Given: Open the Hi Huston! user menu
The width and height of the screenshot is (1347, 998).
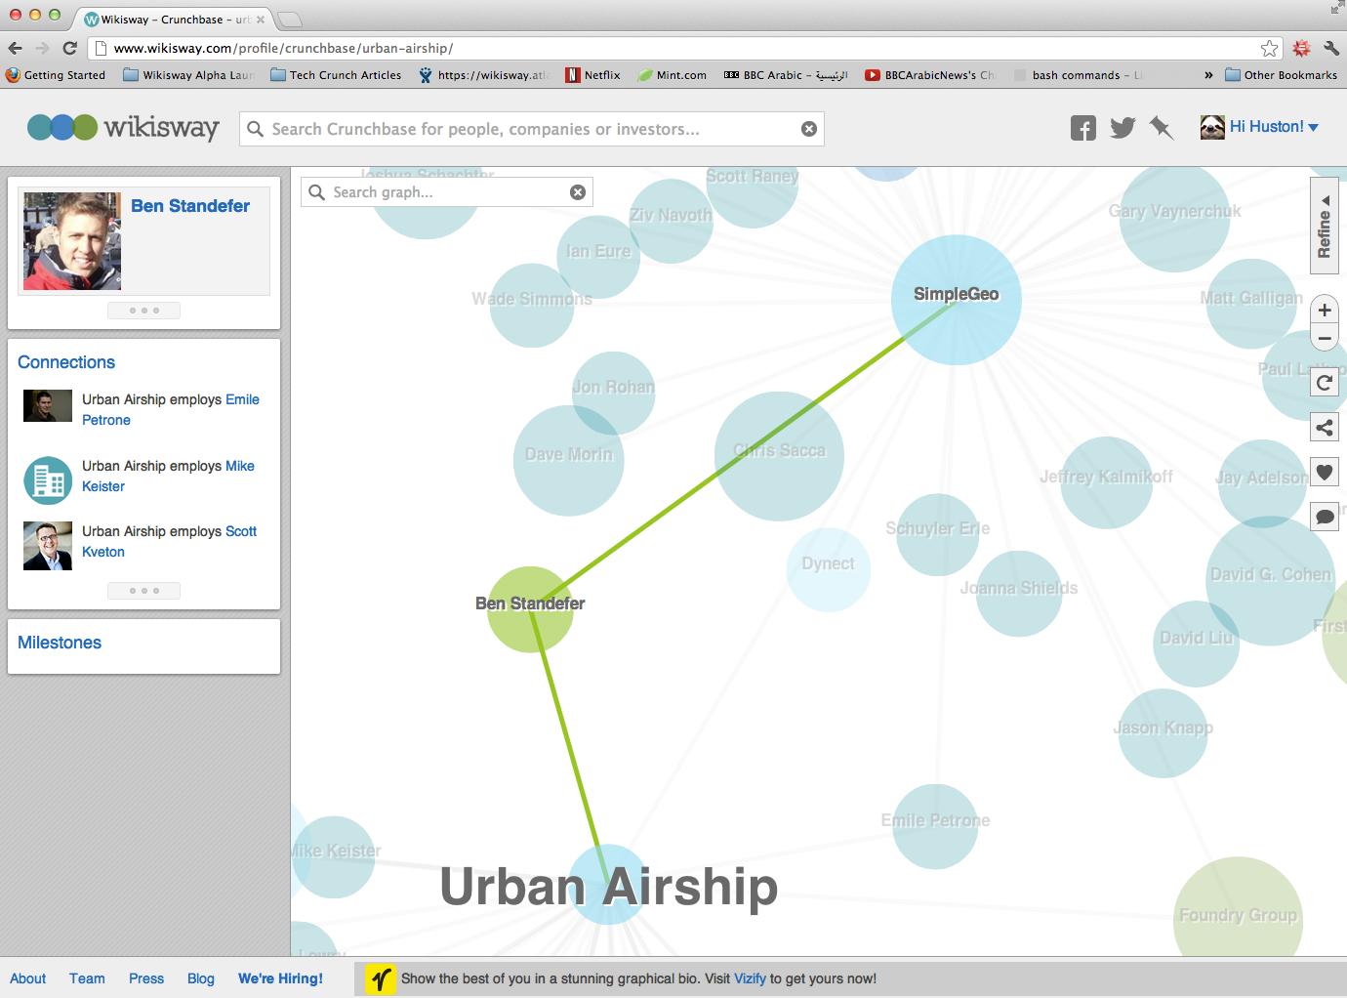Looking at the screenshot, I should (x=1274, y=127).
